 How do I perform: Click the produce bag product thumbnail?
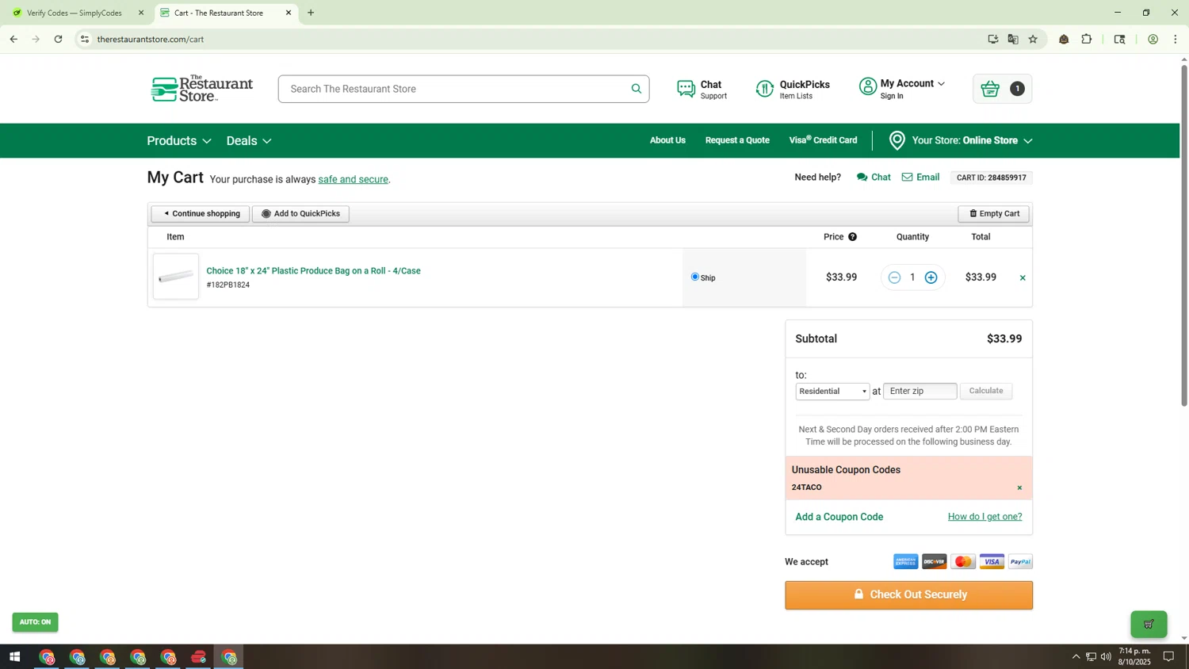[x=175, y=277]
